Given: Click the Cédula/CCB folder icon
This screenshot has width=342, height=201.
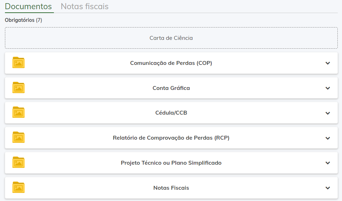Looking at the screenshot, I should pyautogui.click(x=18, y=113).
